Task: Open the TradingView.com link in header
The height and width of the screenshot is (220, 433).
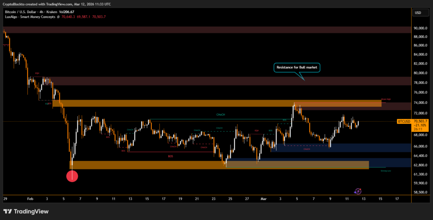Action: 54,4
